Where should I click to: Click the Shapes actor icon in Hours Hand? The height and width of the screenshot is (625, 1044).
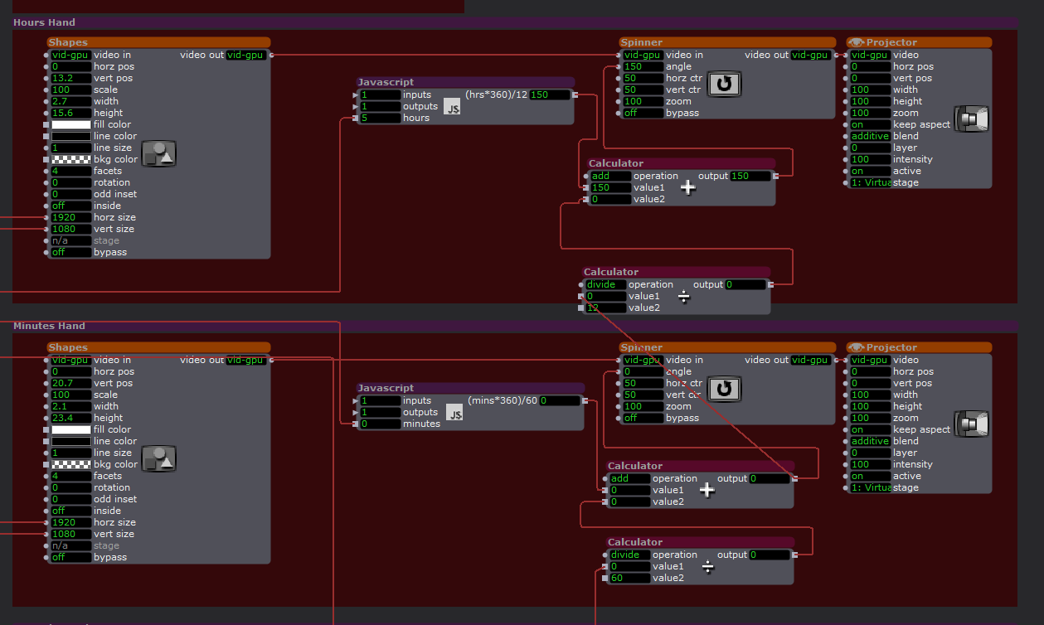158,153
